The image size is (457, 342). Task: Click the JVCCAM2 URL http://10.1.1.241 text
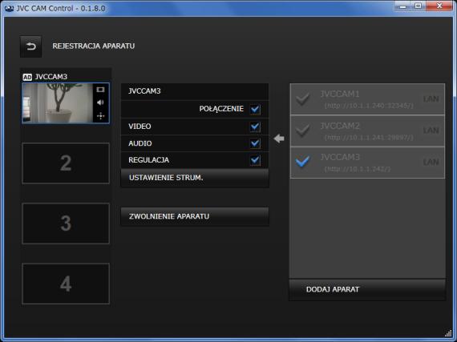(369, 137)
